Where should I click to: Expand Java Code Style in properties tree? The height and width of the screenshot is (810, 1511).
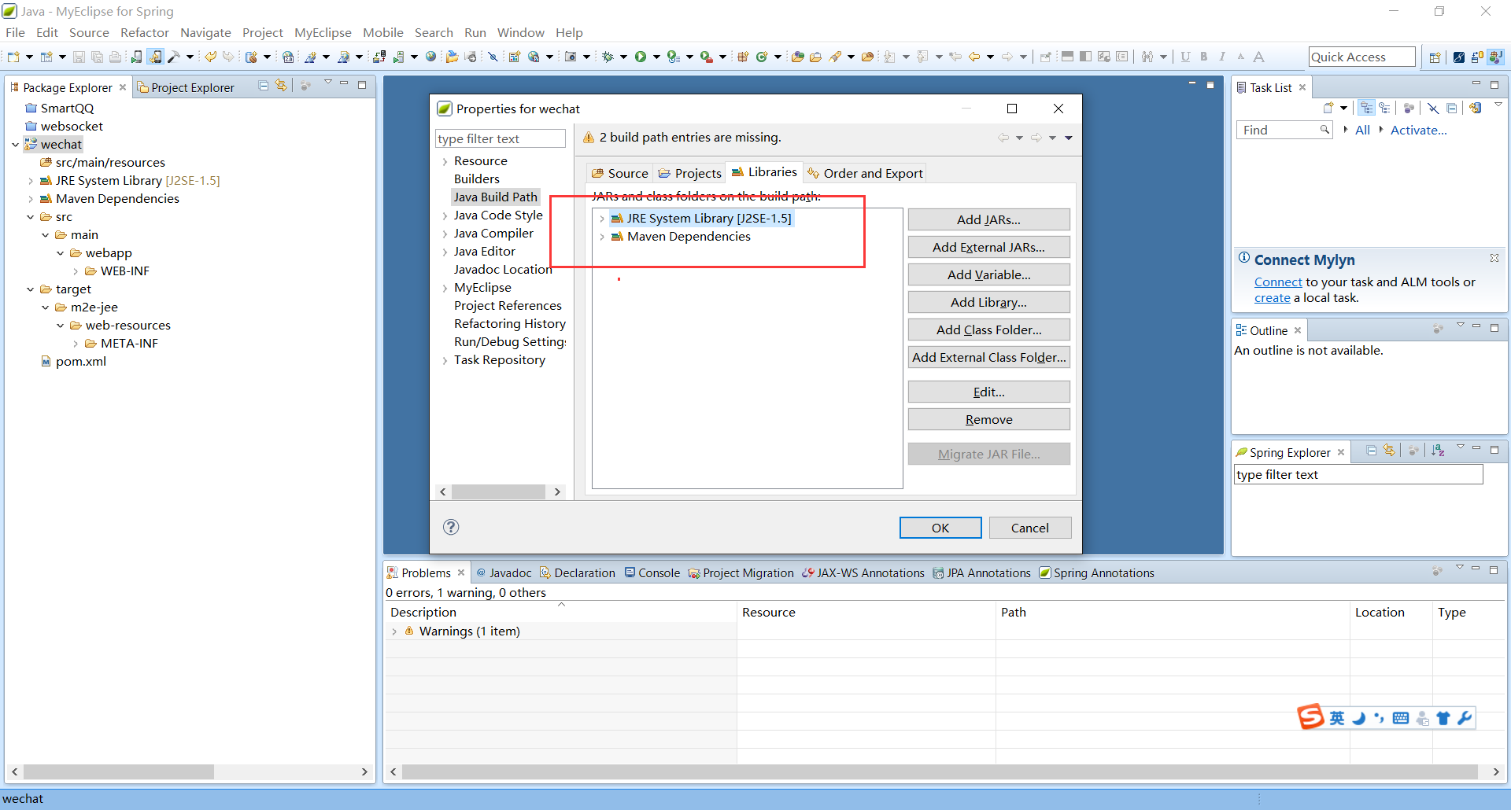click(445, 215)
